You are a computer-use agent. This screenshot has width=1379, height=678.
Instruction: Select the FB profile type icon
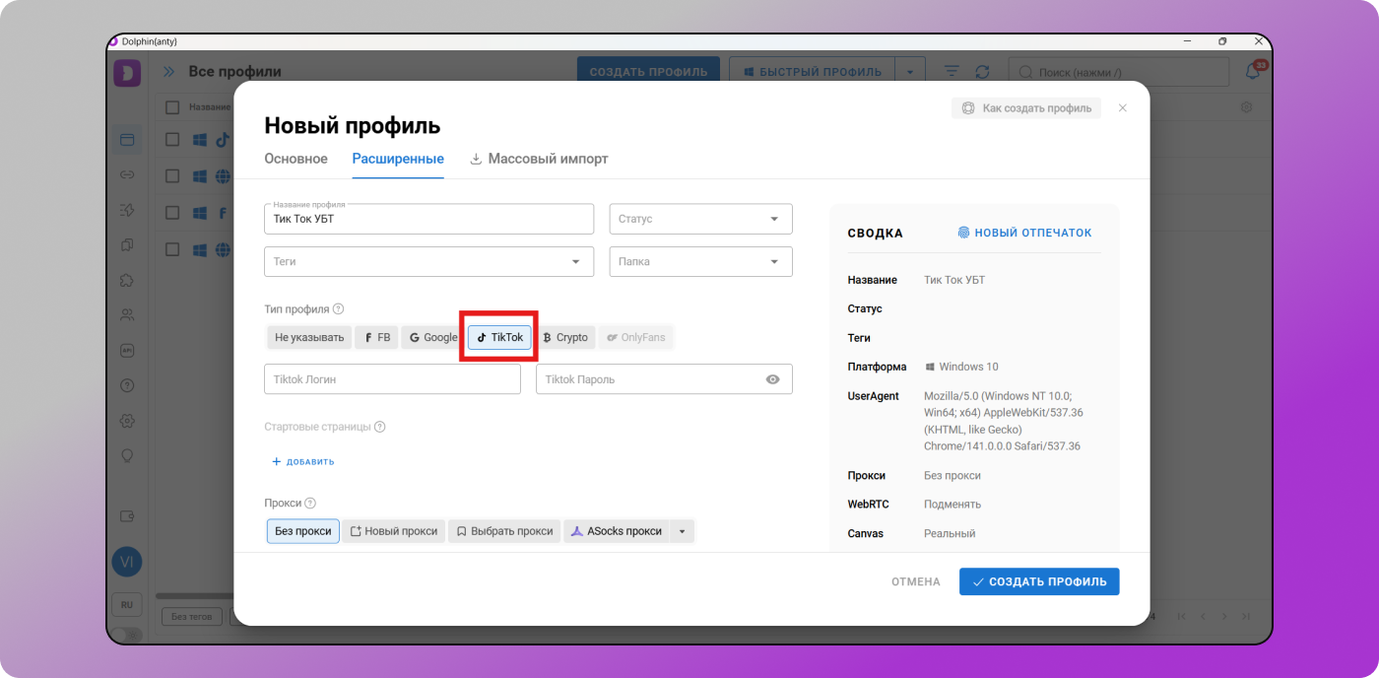(375, 336)
